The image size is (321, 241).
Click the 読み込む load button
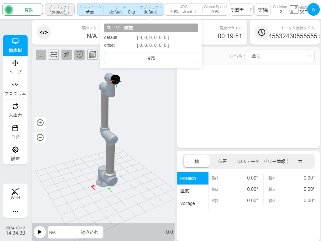89,232
